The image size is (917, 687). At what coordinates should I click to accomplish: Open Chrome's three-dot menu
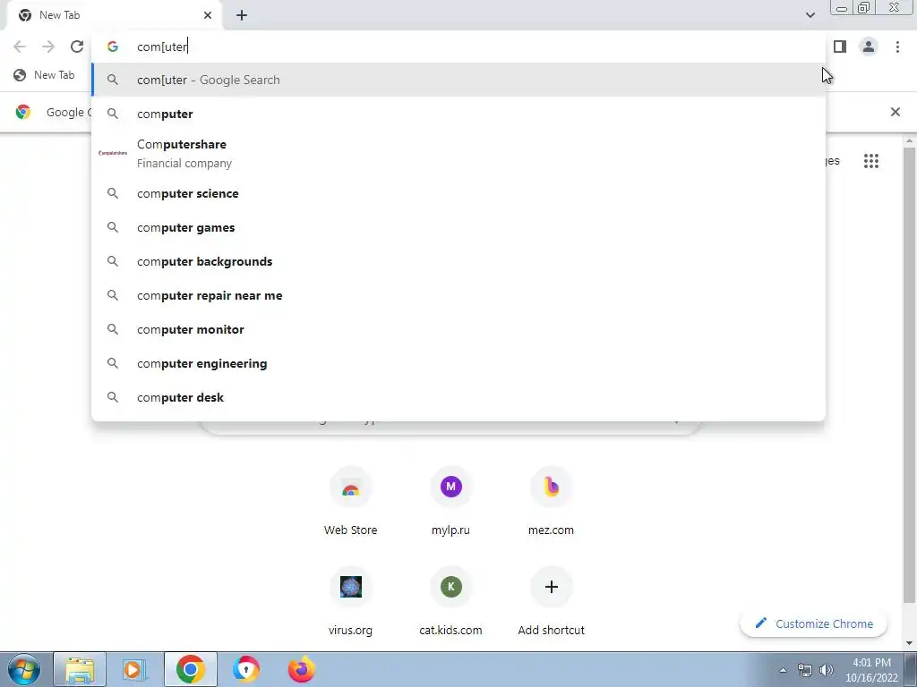click(x=897, y=47)
